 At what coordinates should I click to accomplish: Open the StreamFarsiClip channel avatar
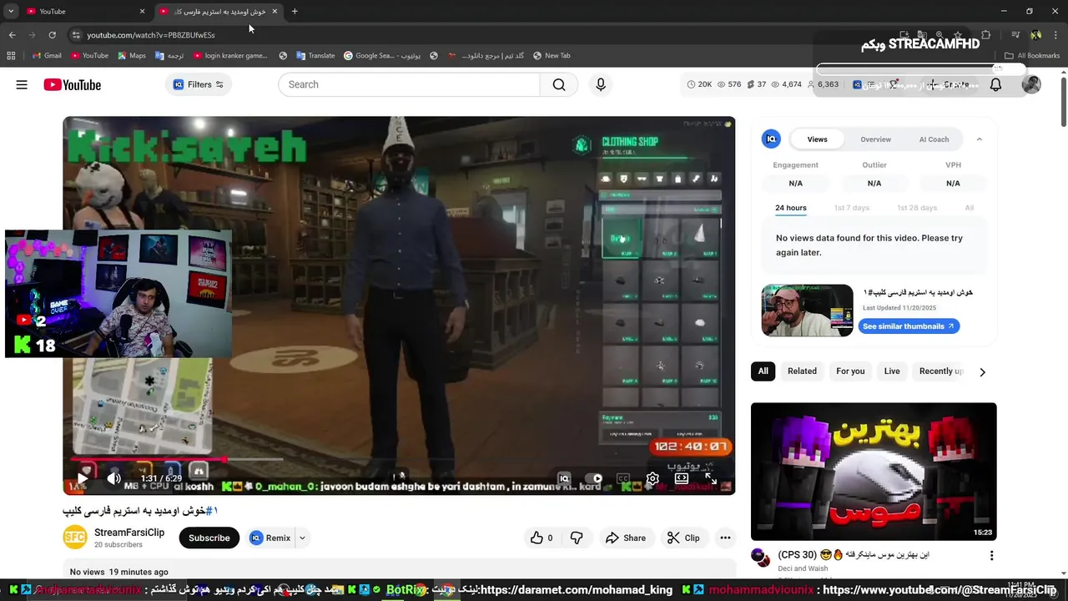[x=75, y=538]
